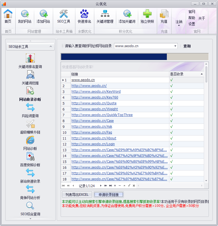The height and width of the screenshot is (226, 218).
Task: Click the 查询 button
Action: point(187,46)
